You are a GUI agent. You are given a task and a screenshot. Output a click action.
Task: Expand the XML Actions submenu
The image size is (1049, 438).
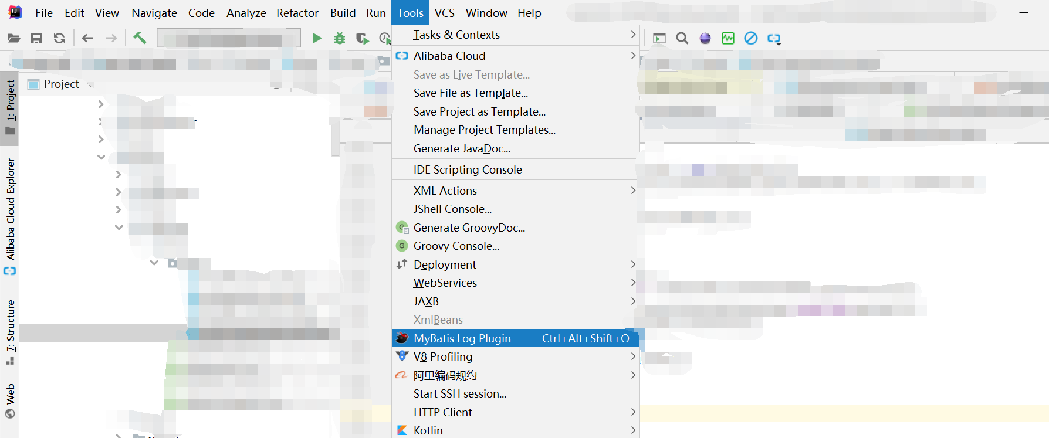pos(516,191)
